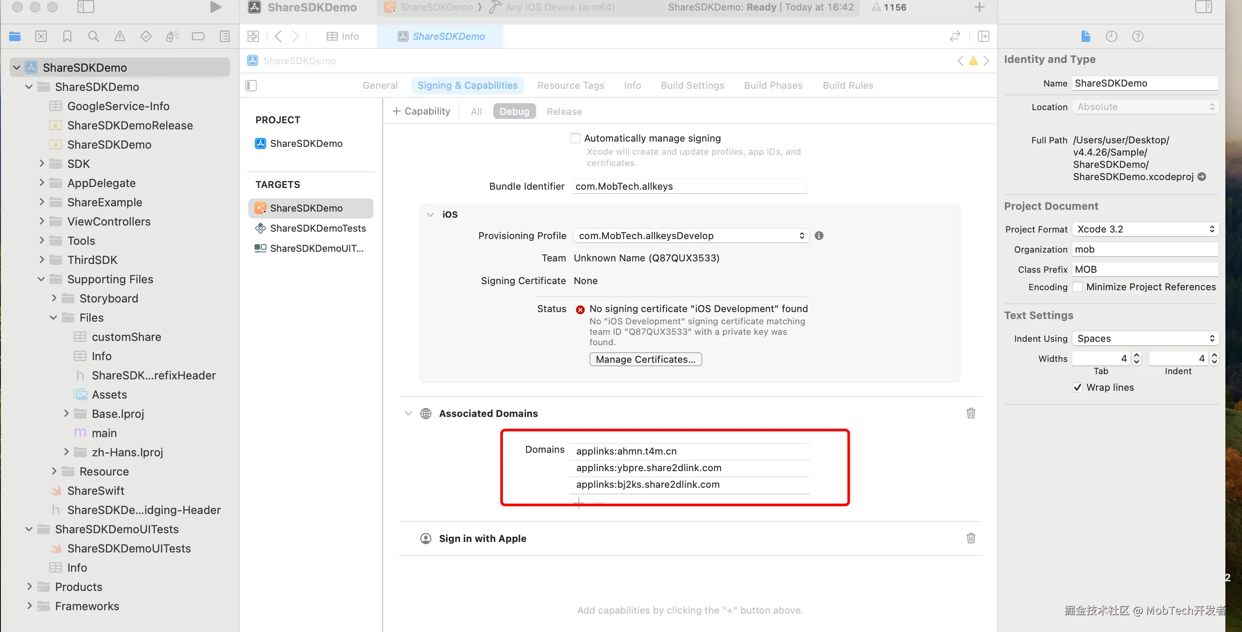Open the Find navigator magnifier icon
The height and width of the screenshot is (632, 1242).
94,36
